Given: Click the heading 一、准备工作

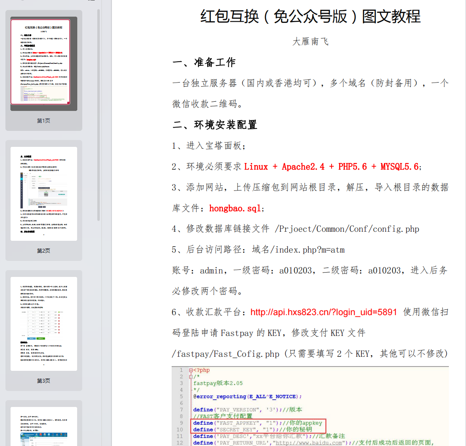Looking at the screenshot, I should click(204, 63).
